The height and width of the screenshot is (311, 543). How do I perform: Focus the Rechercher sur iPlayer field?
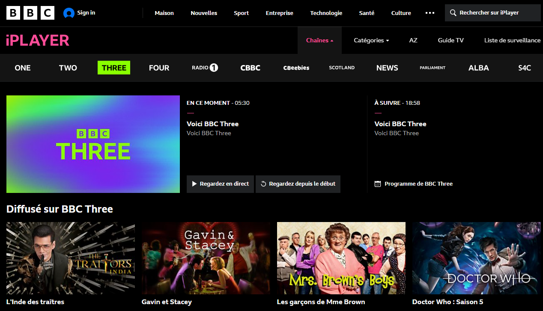click(493, 13)
